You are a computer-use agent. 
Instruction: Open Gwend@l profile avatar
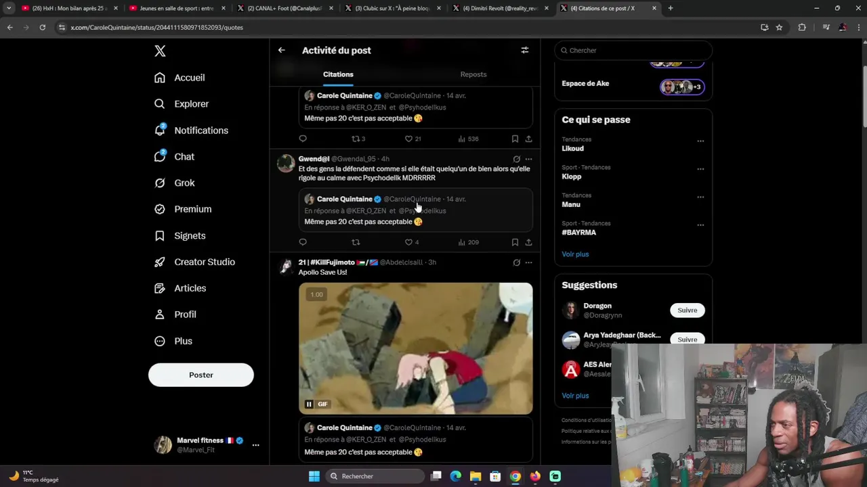(x=286, y=163)
